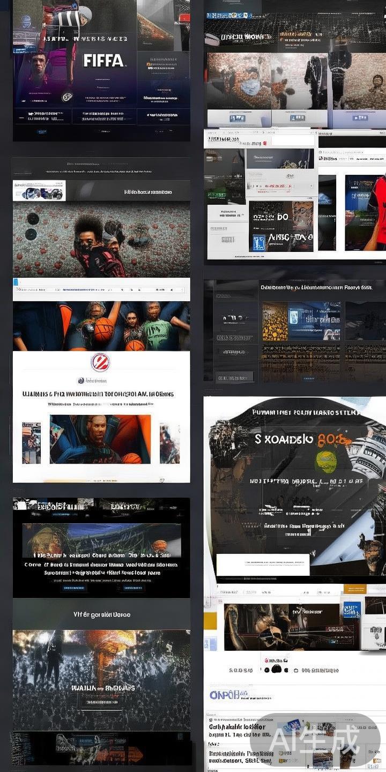Click the basketball players group photo
Viewport: 386px width, 772px height.
pyautogui.click(x=101, y=326)
